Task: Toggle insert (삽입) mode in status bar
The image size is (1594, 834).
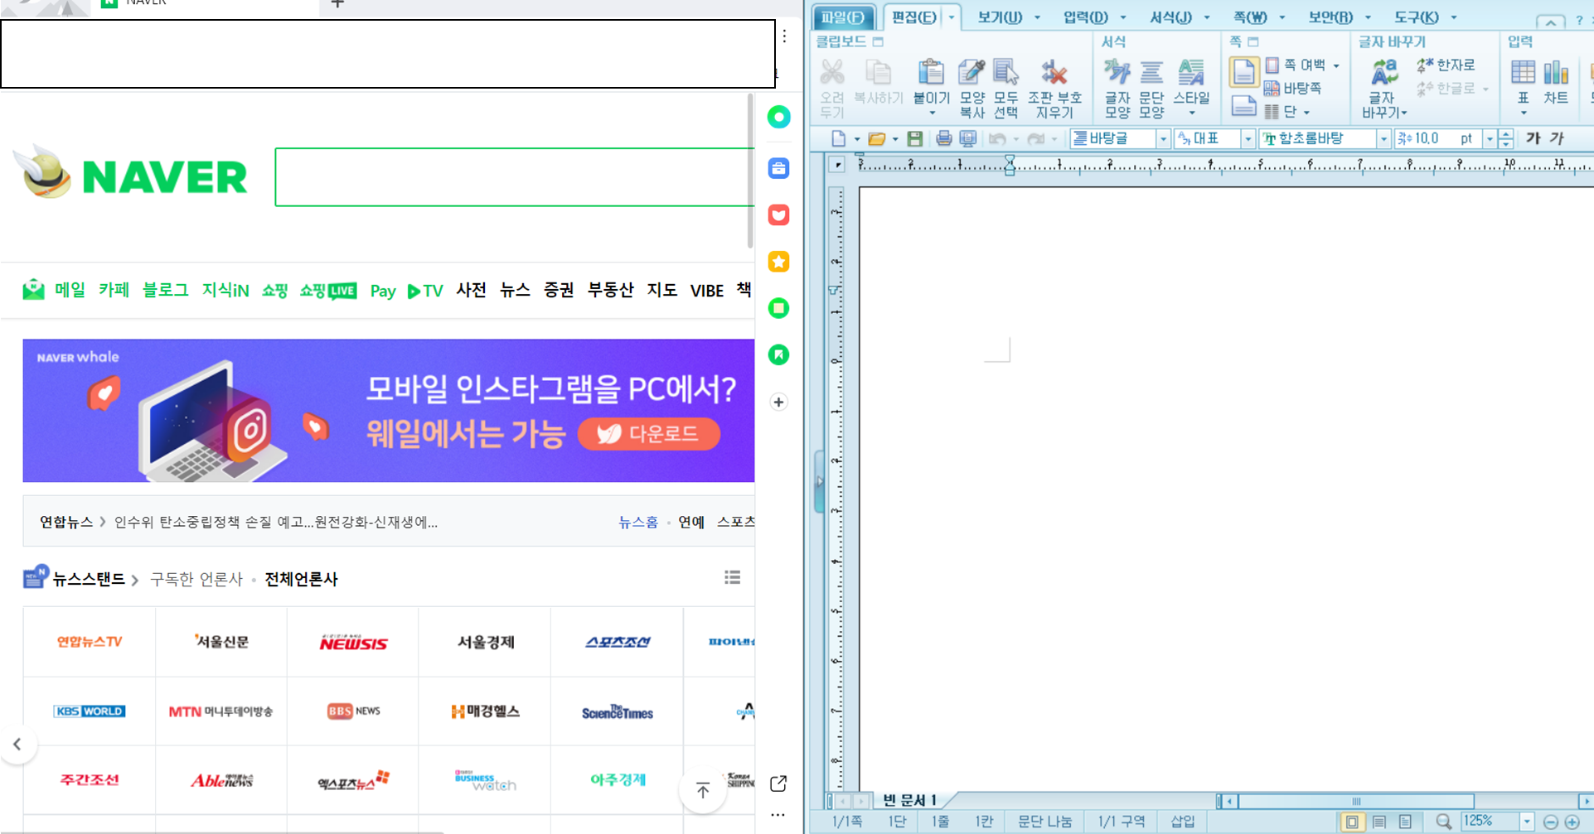Action: coord(1183,822)
